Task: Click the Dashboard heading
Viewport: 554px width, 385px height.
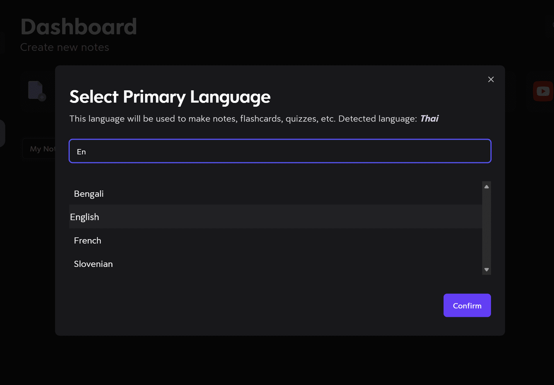Action: 79,27
